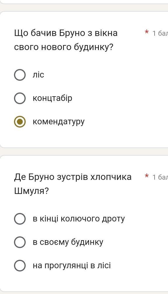Pick the "в своєму будинку" radio circle
This screenshot has width=168, height=294.
coord(20,242)
